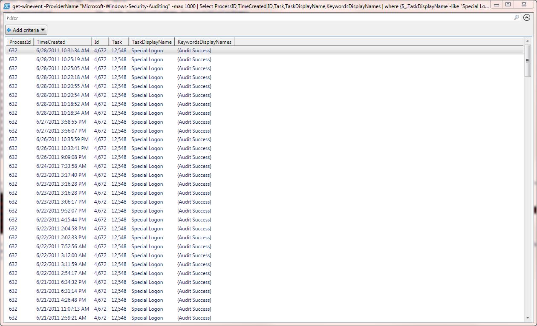537x326 pixels.
Task: Sort by the ProcessId column header
Action: pos(20,41)
